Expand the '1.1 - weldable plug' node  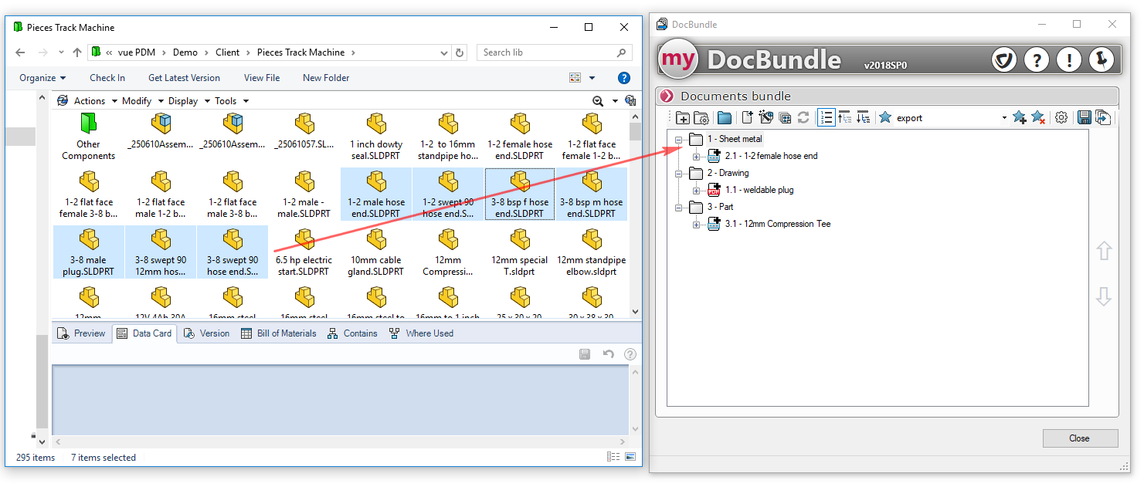click(x=696, y=191)
